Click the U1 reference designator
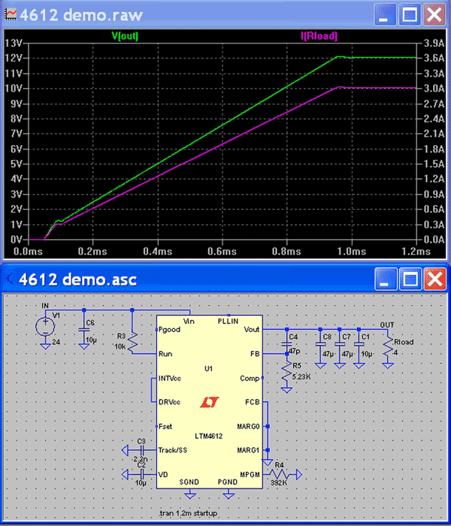The width and height of the screenshot is (451, 526). click(208, 368)
